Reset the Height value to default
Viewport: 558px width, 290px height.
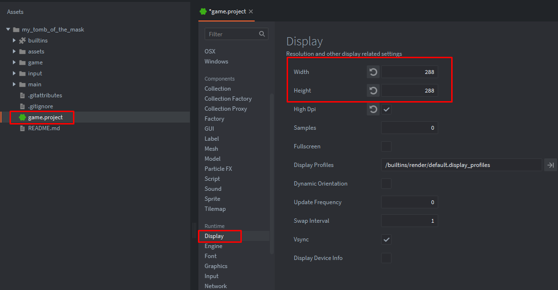click(373, 91)
